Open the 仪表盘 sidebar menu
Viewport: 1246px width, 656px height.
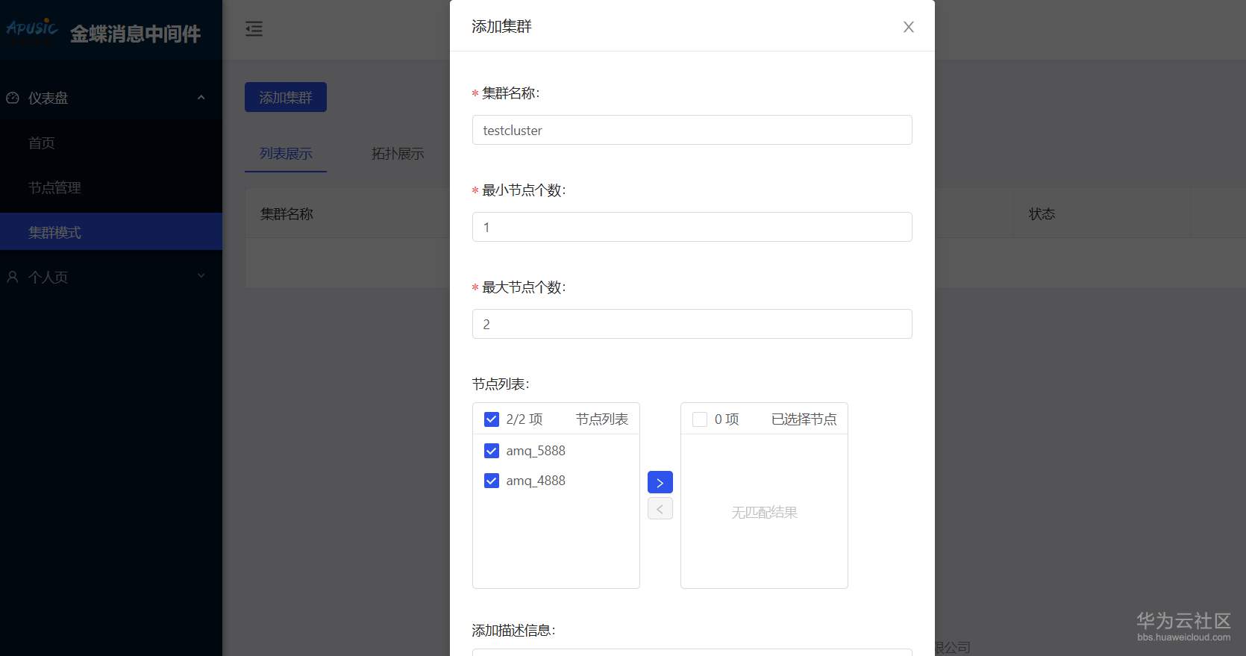point(111,98)
